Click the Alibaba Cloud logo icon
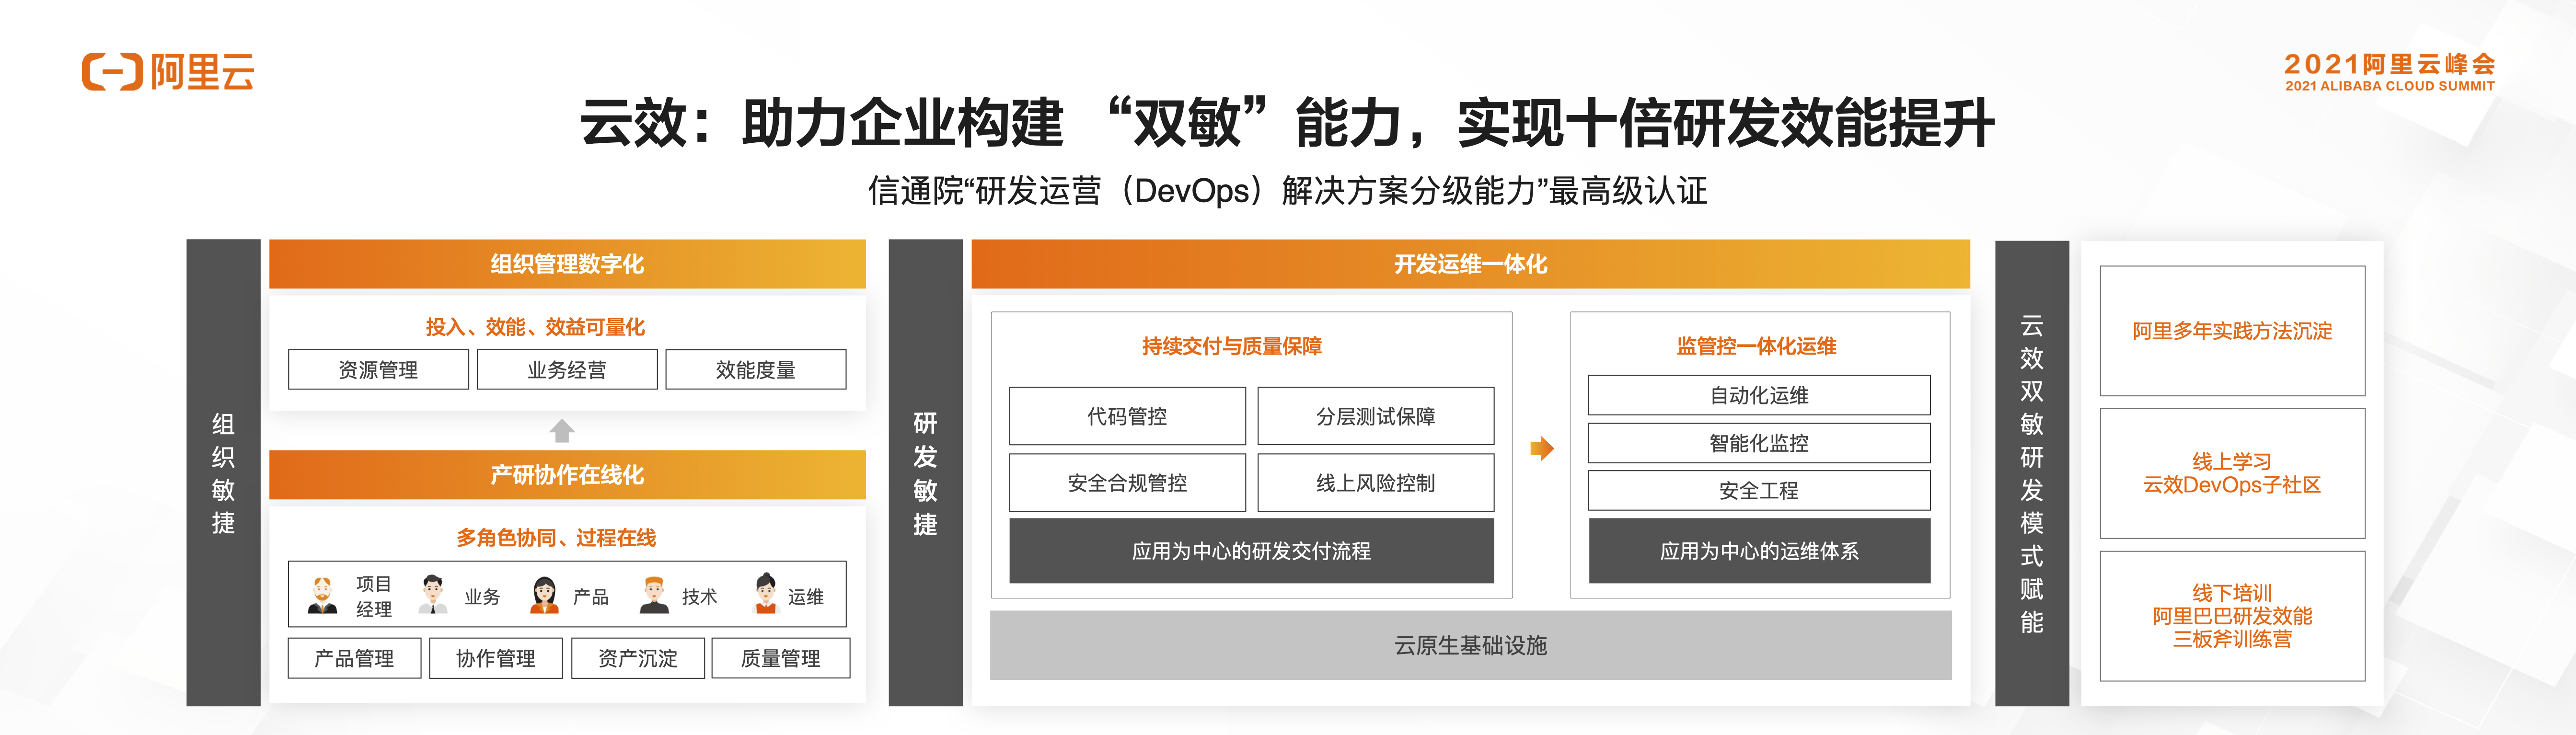The image size is (2576, 735). pos(112,72)
